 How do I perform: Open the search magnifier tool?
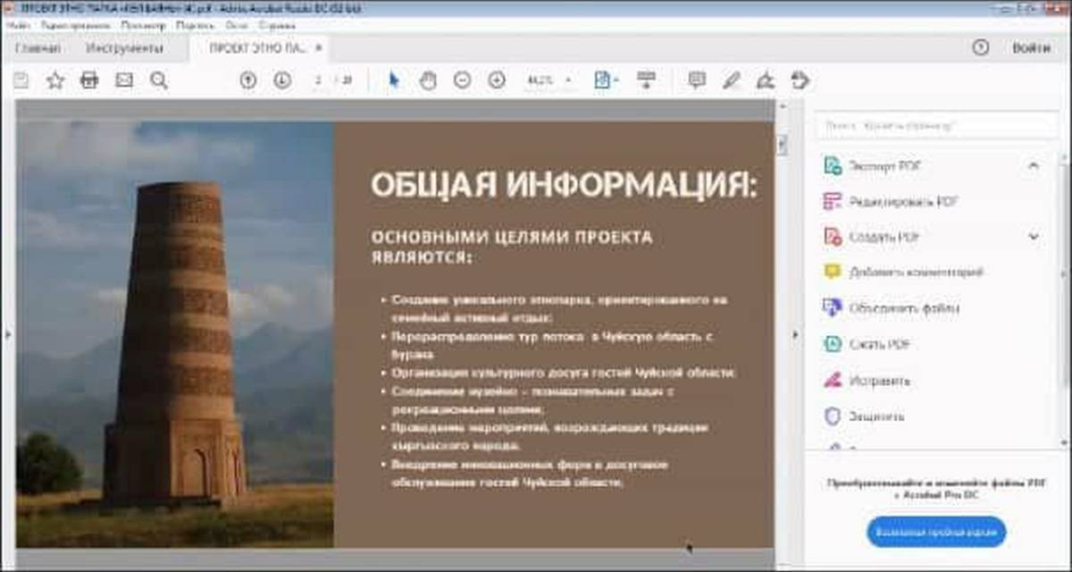[159, 80]
